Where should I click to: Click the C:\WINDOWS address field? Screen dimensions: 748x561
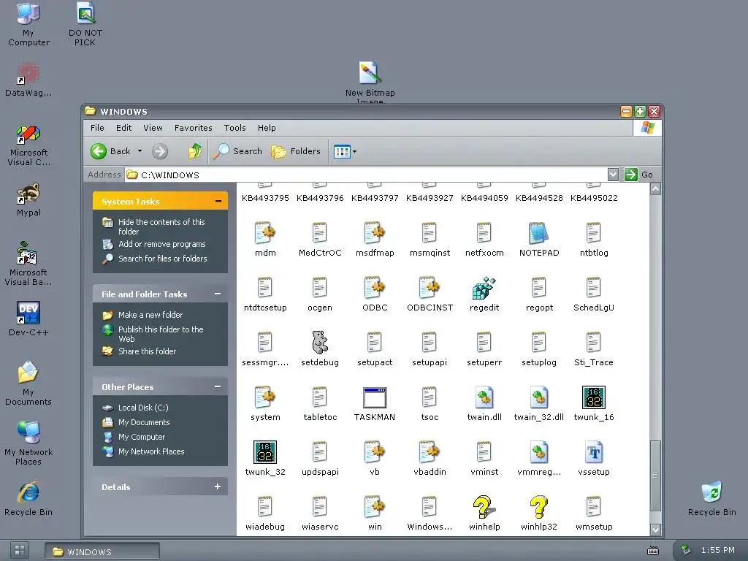367,175
